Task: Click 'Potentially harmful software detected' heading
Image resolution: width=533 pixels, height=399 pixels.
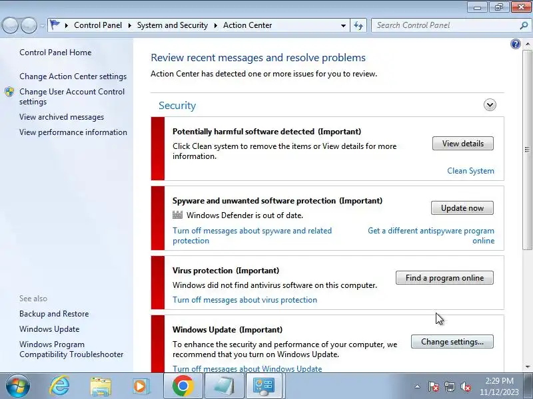Action: click(x=266, y=132)
